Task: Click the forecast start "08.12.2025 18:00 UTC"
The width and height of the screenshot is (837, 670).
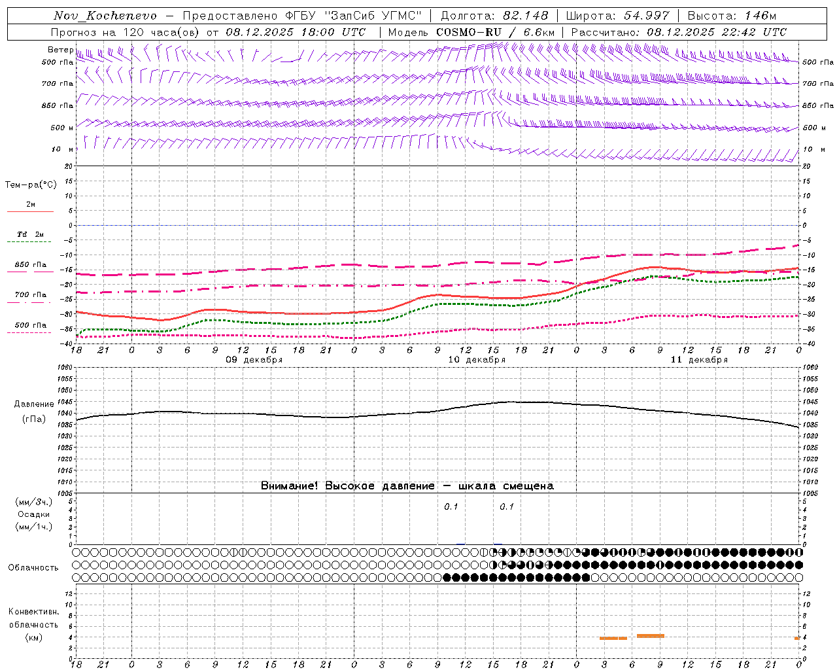Action: [296, 32]
